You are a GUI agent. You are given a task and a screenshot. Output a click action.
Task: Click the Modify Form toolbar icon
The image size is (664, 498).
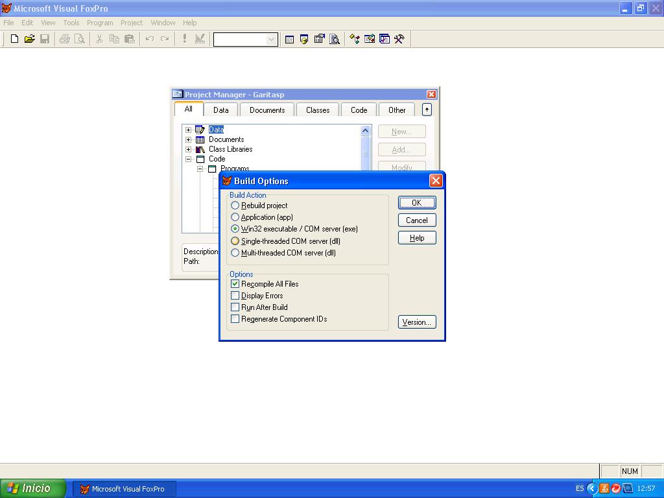200,39
